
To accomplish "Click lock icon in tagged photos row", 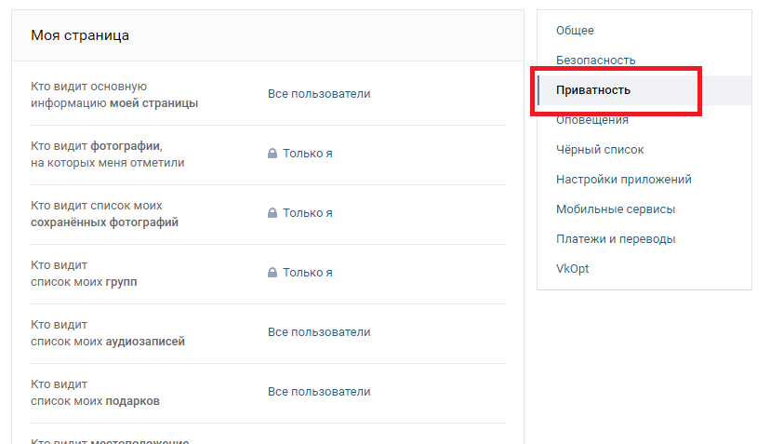I will [272, 154].
